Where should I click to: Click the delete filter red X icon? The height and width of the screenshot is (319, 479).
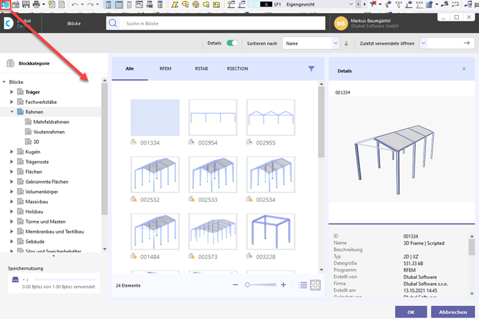coord(373,4)
